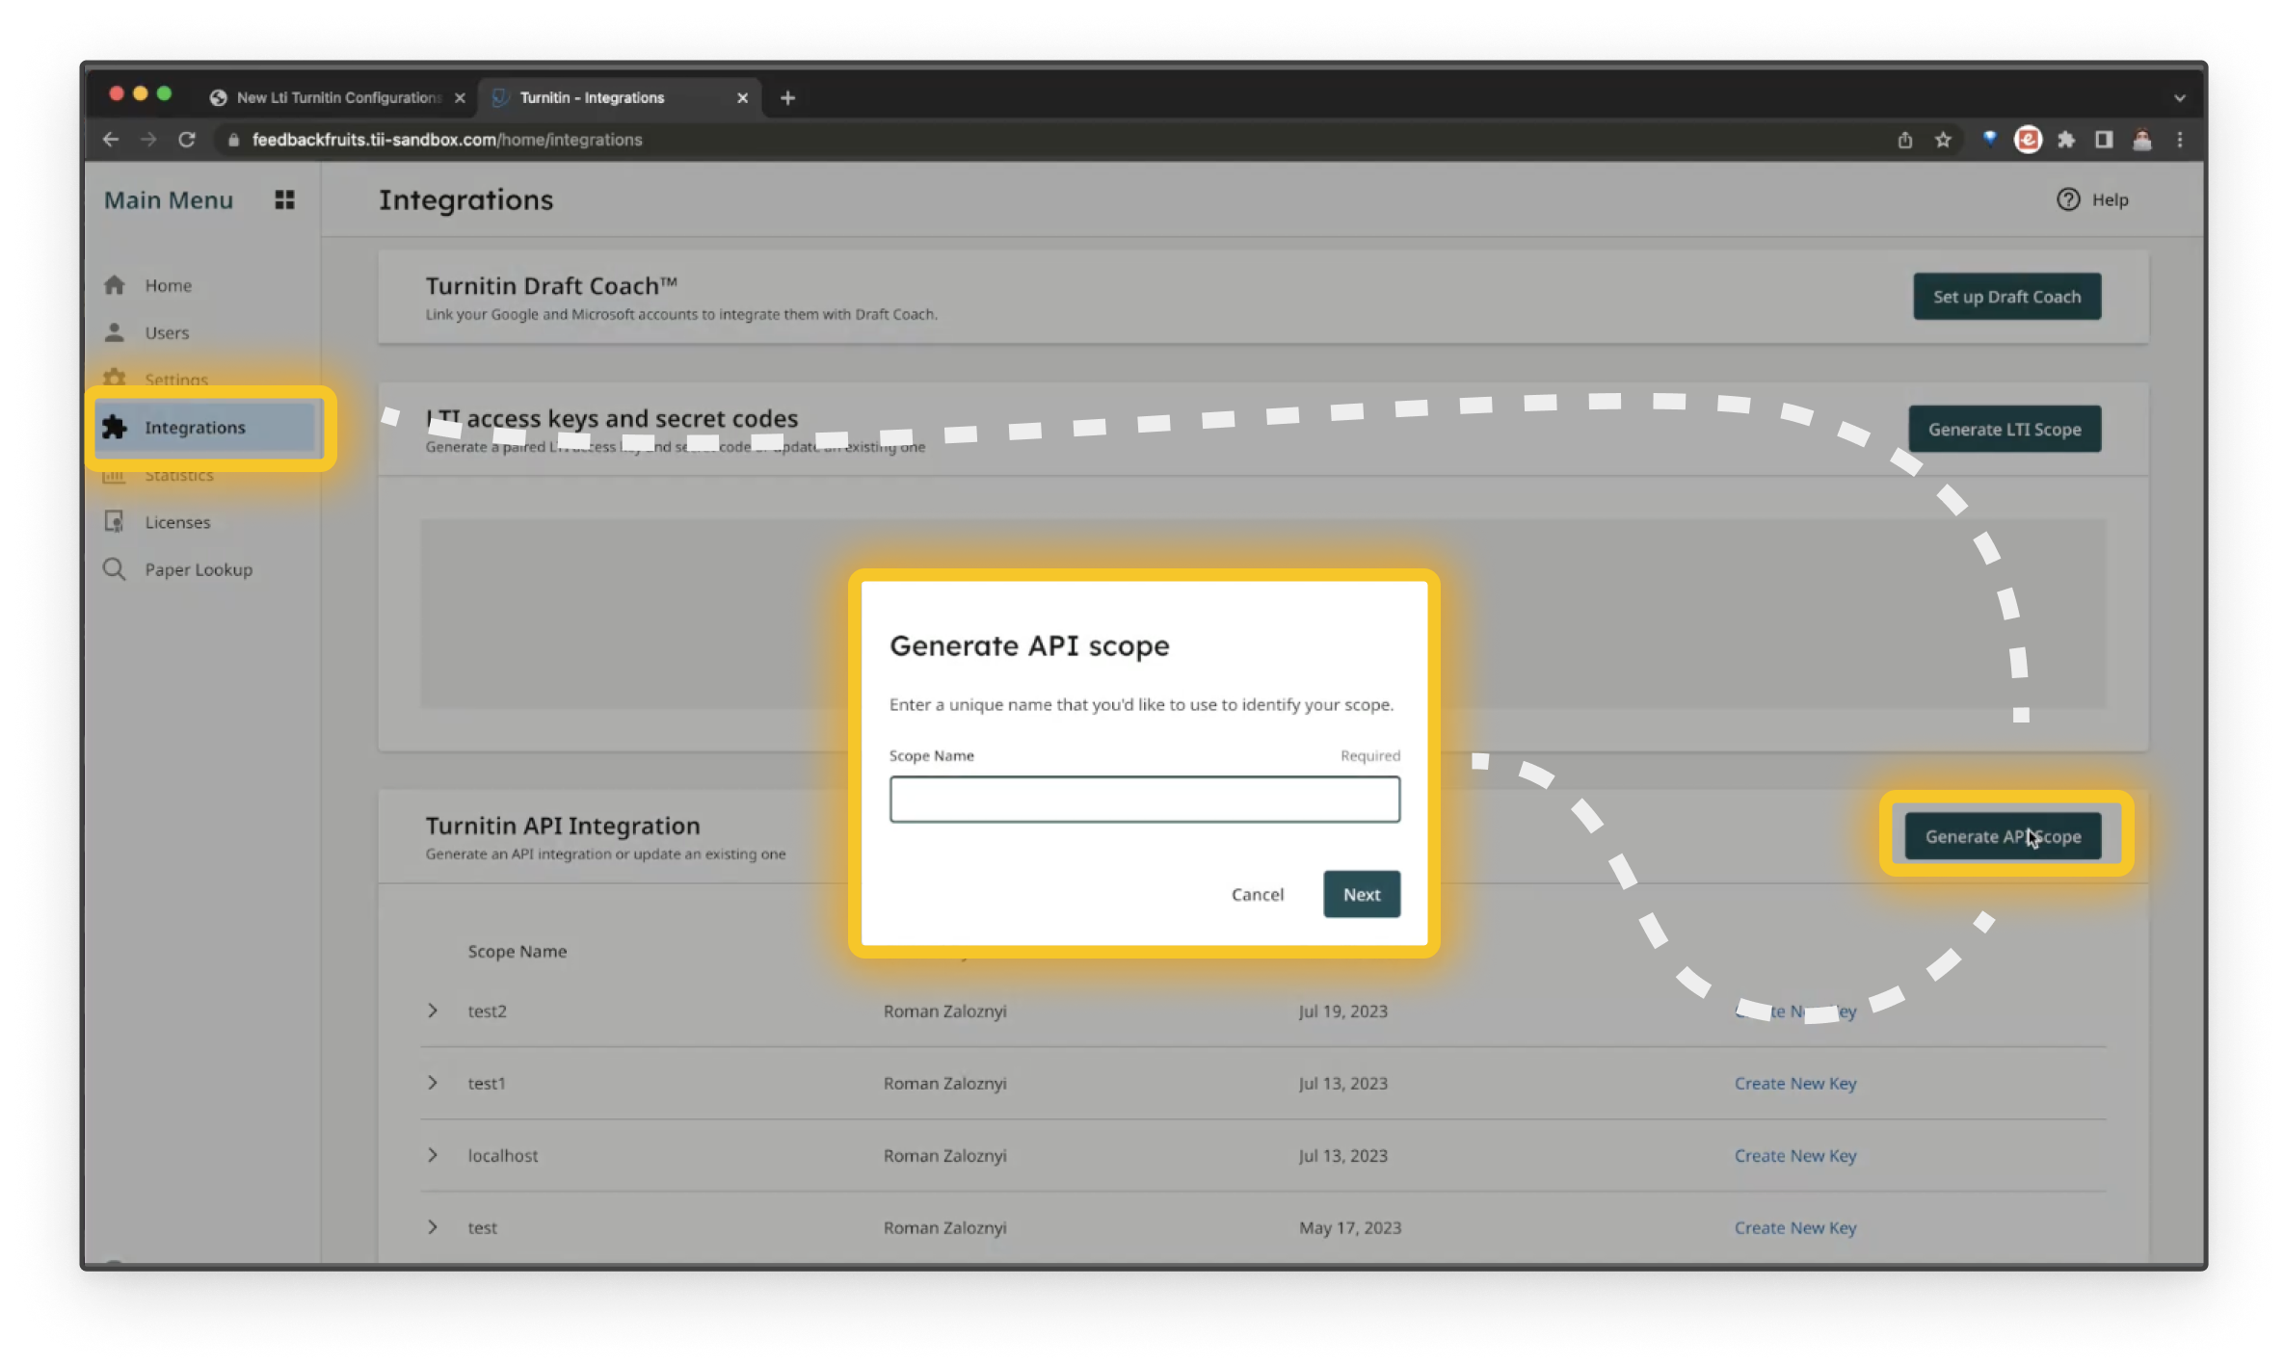This screenshot has height=1366, width=2284.
Task: Click Jul 19, 2023 date cell
Action: (x=1342, y=1011)
